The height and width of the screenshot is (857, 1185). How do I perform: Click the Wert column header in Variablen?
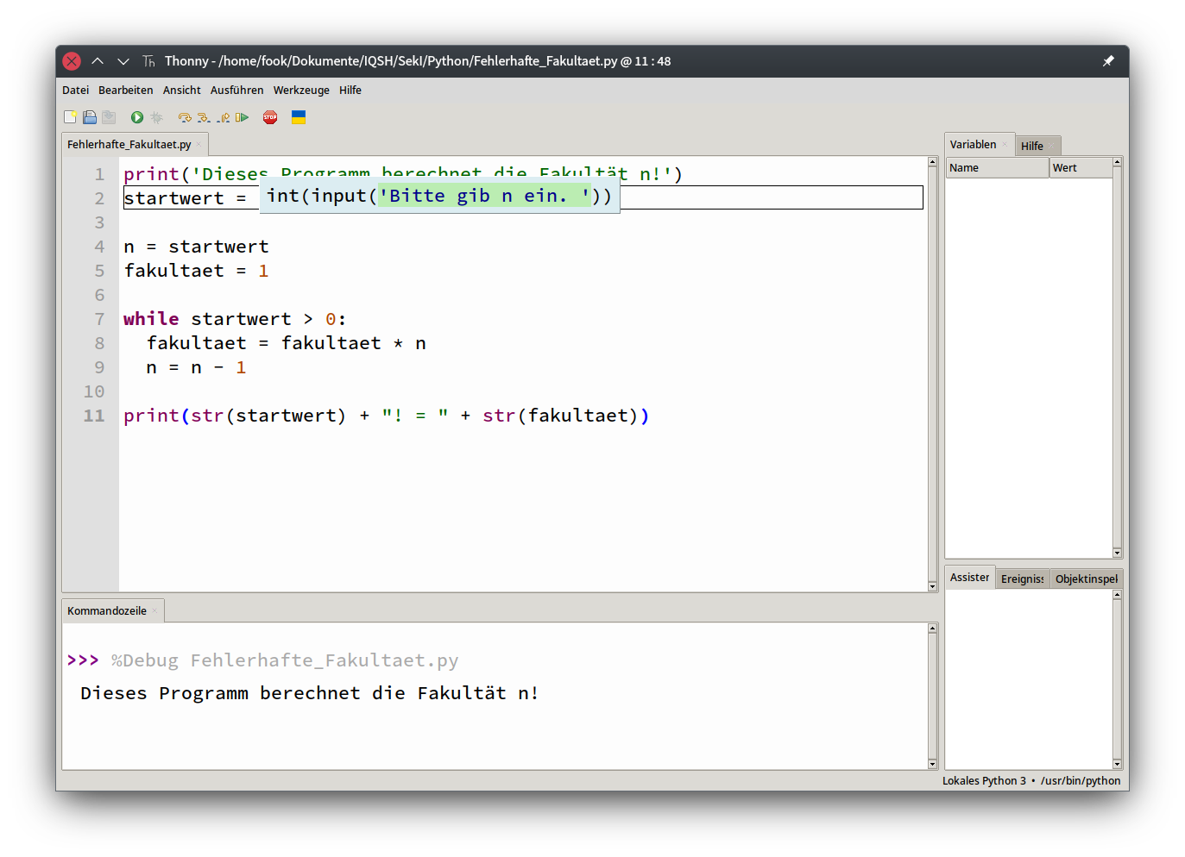pyautogui.click(x=1081, y=168)
